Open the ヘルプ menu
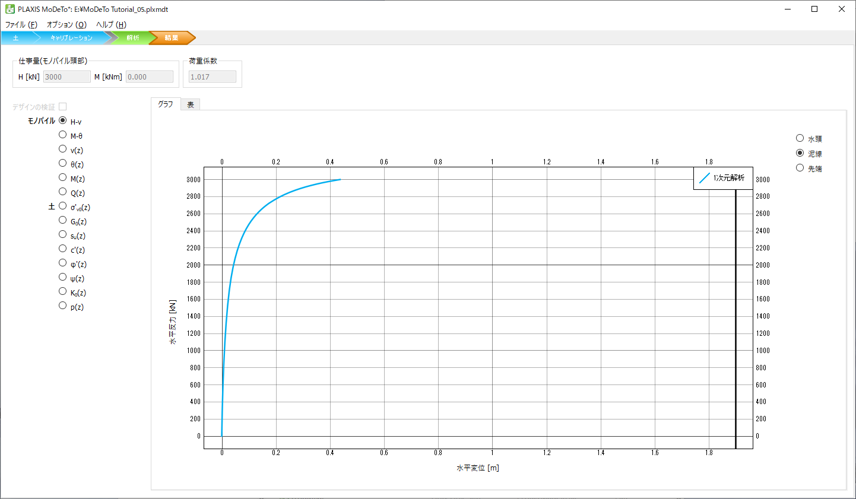Viewport: 856px width, 499px height. click(x=111, y=24)
